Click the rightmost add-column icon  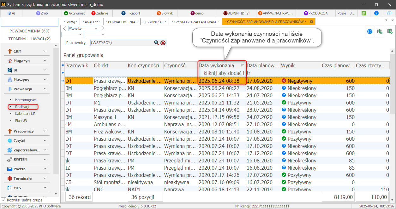tap(390, 31)
